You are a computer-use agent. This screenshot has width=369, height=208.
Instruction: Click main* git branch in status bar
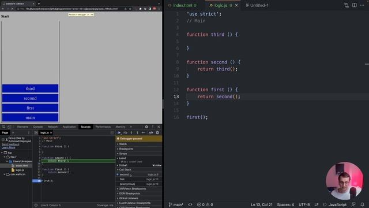[176, 205]
